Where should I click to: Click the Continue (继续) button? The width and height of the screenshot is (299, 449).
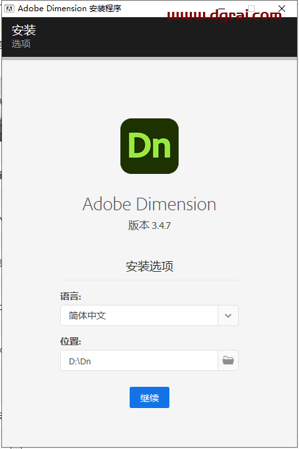tap(149, 397)
